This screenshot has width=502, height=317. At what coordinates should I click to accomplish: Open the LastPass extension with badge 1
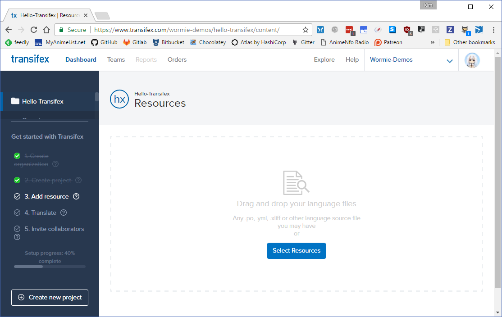coord(350,30)
